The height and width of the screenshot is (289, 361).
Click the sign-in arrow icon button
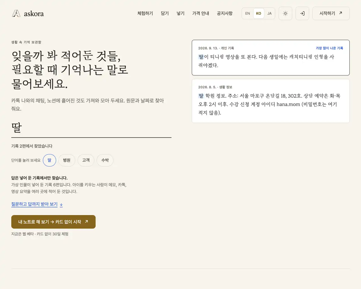pos(302,13)
